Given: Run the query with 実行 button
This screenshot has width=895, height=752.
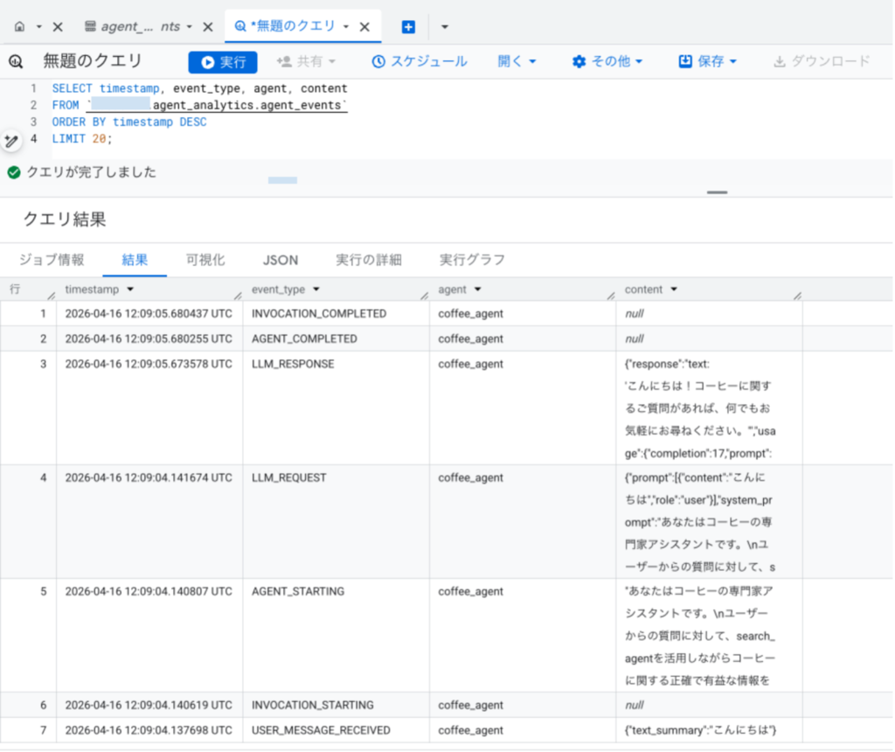Looking at the screenshot, I should 223,62.
